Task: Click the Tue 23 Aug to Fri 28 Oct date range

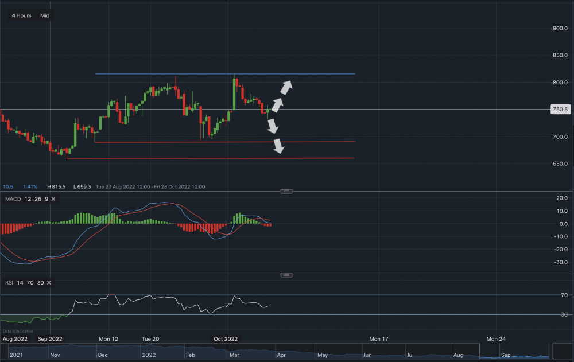Action: click(x=150, y=186)
